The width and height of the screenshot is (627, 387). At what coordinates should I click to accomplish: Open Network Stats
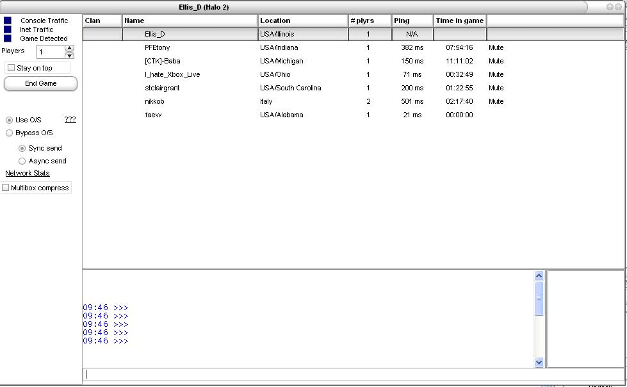(26, 173)
